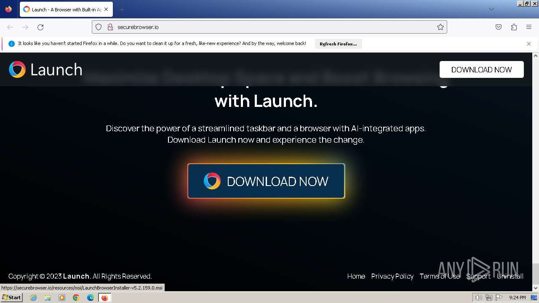Open the Support footer link
Screen dimensions: 539x303
478,276
